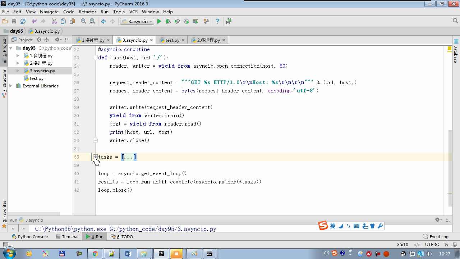
Task: Click the Synchronize refresh icon
Action: pyautogui.click(x=23, y=22)
